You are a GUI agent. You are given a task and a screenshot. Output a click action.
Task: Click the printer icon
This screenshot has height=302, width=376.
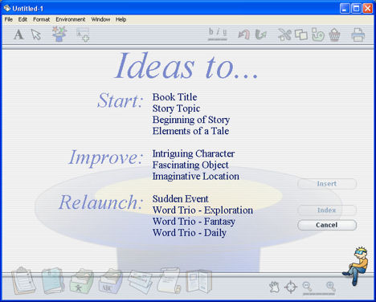click(358, 35)
